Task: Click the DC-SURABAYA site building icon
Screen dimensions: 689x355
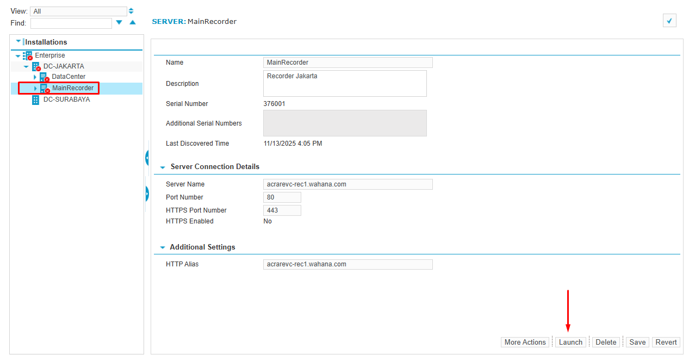Action: click(36, 99)
